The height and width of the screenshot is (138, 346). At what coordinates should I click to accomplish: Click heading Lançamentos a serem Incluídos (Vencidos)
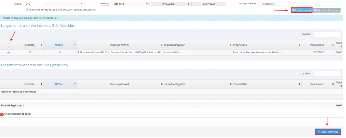pos(35,65)
